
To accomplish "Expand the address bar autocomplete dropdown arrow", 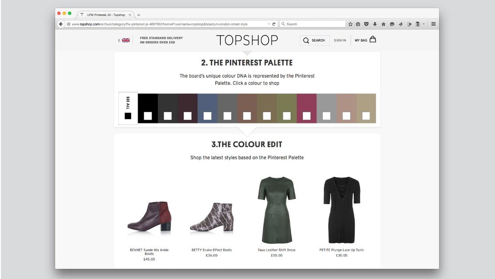I will point(269,24).
